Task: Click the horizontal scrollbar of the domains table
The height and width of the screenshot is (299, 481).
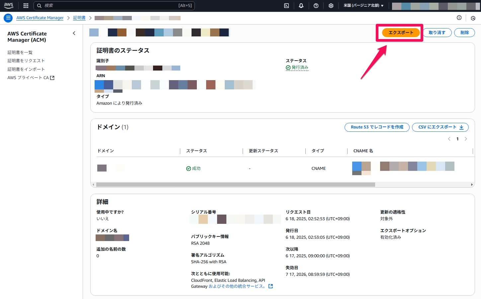Action: coord(235,184)
